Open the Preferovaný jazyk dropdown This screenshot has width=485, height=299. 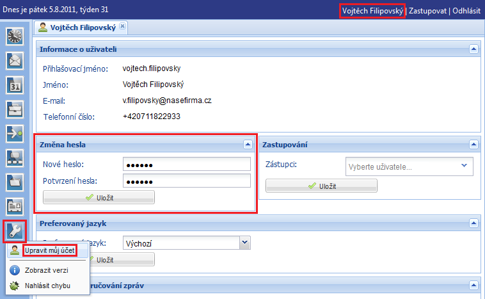(244, 243)
